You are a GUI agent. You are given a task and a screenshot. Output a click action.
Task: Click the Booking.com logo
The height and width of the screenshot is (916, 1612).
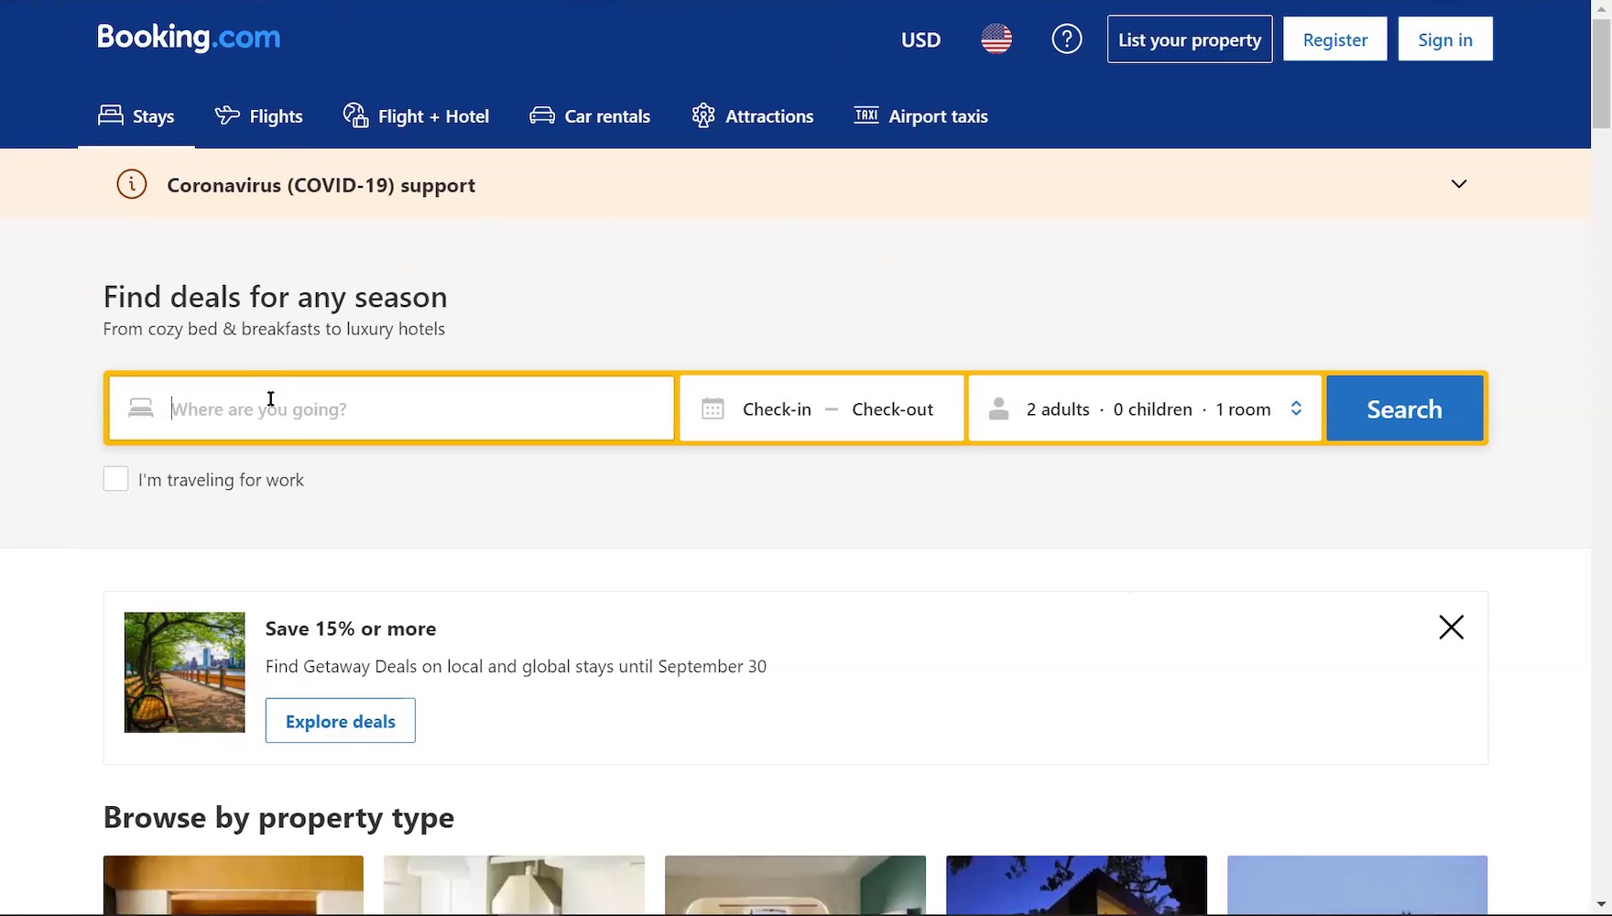pos(189,38)
